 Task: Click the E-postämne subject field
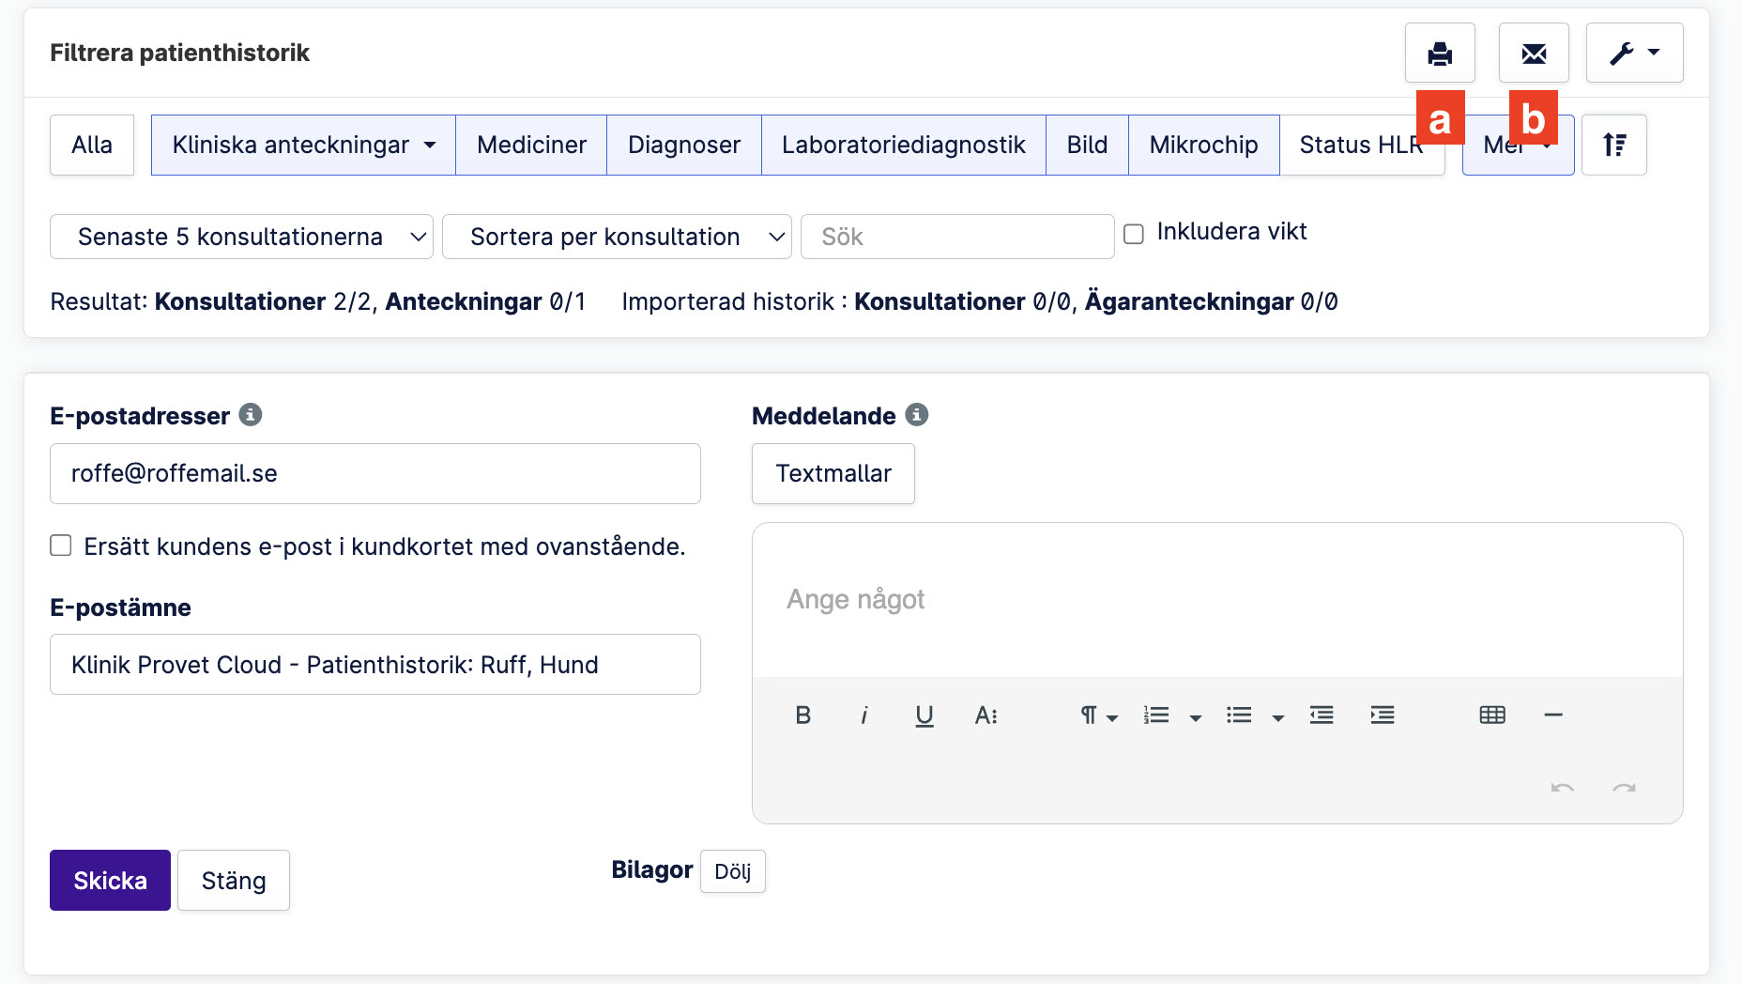pos(375,664)
